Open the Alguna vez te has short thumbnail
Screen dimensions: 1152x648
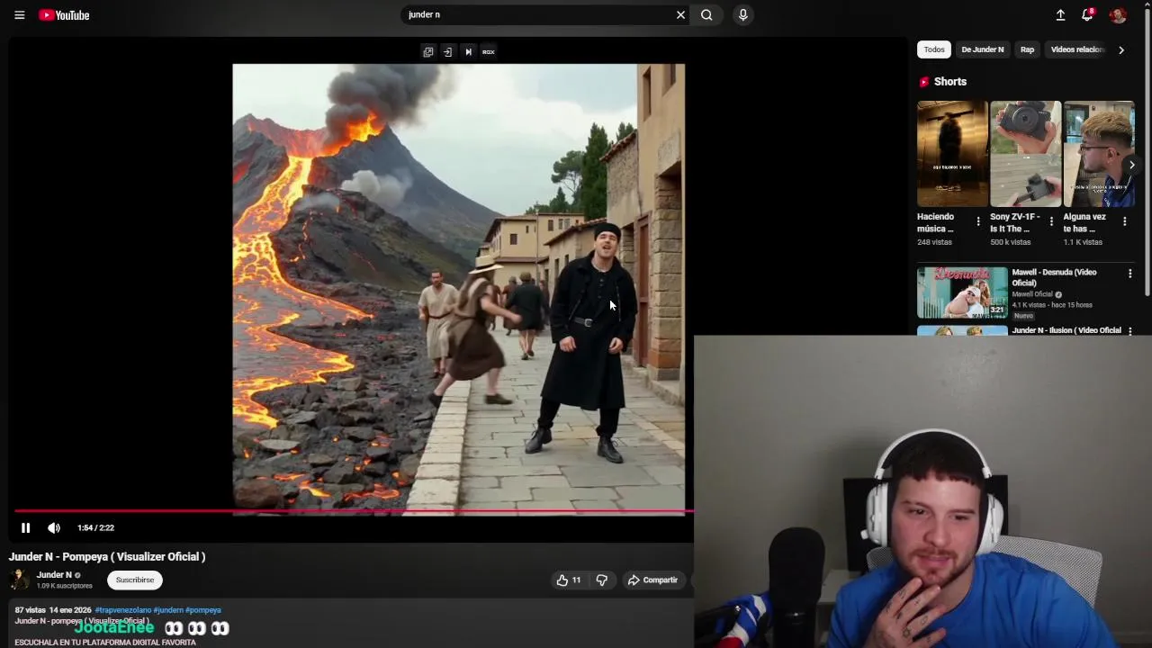1099,154
